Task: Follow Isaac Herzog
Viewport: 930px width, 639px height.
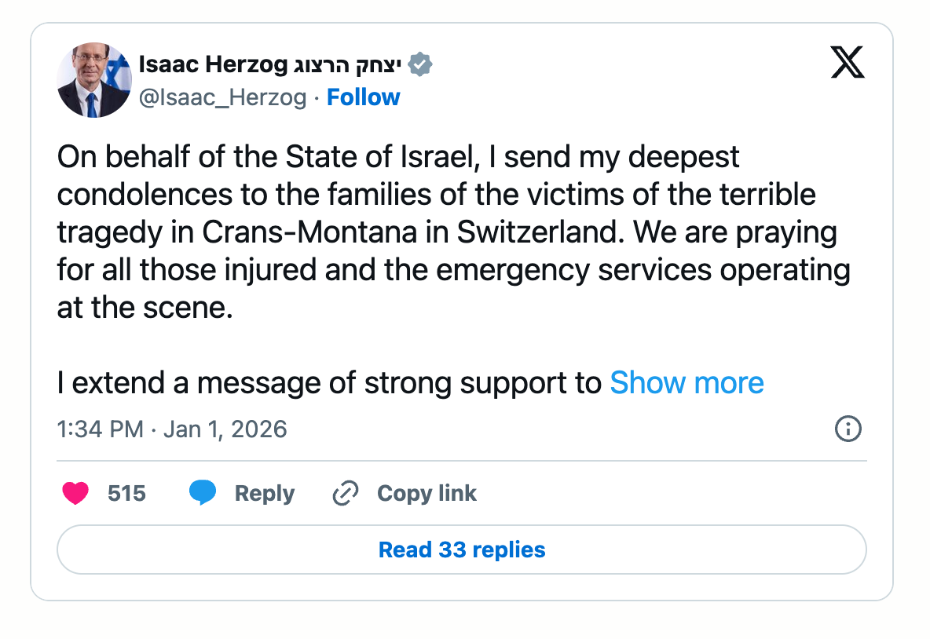Action: coord(363,97)
